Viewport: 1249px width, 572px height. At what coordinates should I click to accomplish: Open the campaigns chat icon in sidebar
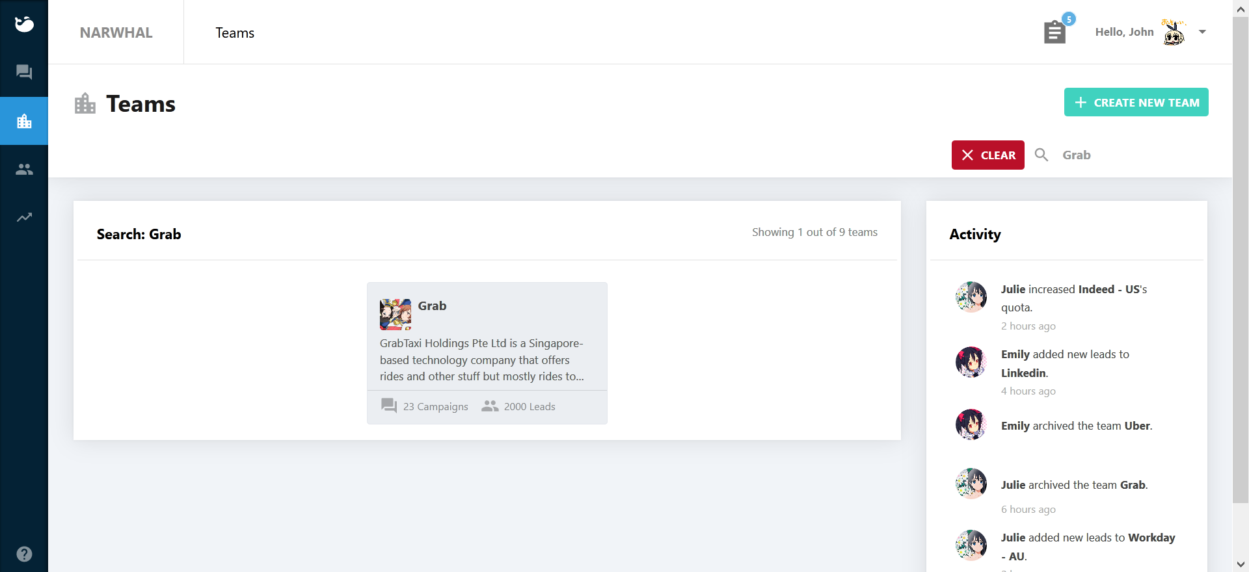click(24, 72)
